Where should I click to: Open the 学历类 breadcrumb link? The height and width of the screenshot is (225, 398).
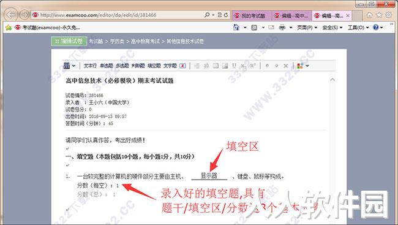point(117,42)
